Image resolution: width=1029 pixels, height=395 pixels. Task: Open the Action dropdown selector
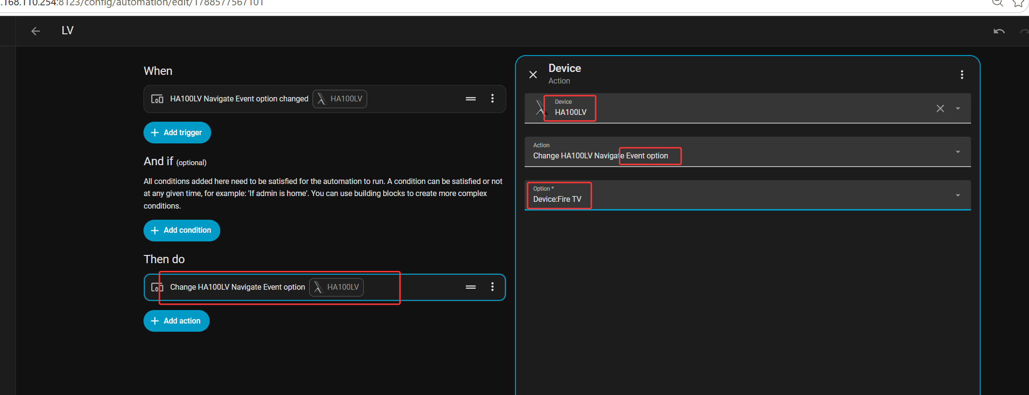747,152
